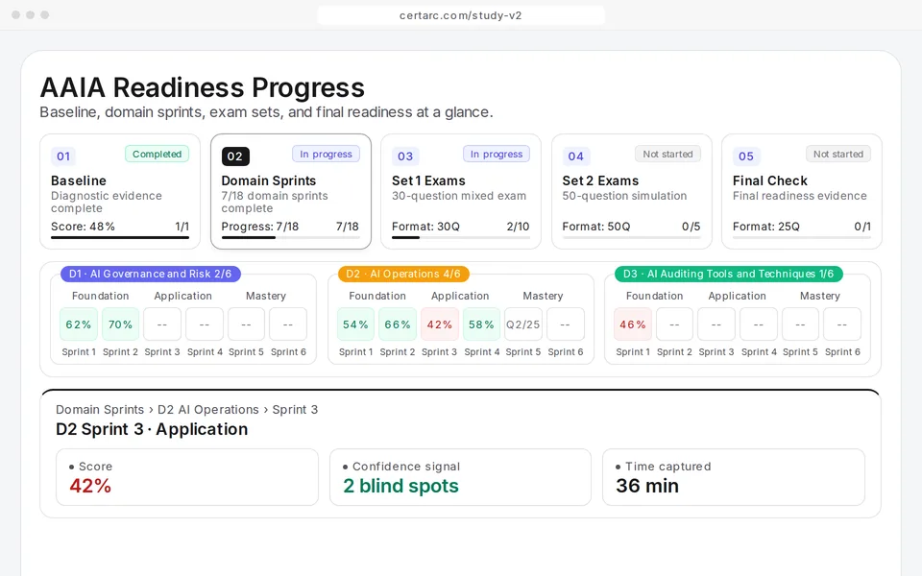Open the empty D1 Sprint 6 tile

click(288, 324)
